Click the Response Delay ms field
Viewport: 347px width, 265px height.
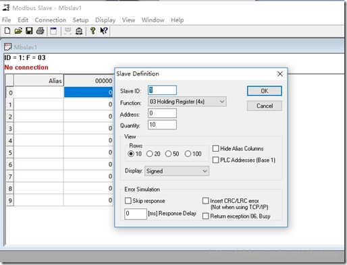point(136,214)
